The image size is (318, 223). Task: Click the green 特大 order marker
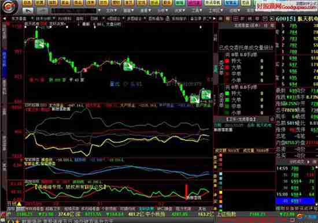click(x=227, y=94)
